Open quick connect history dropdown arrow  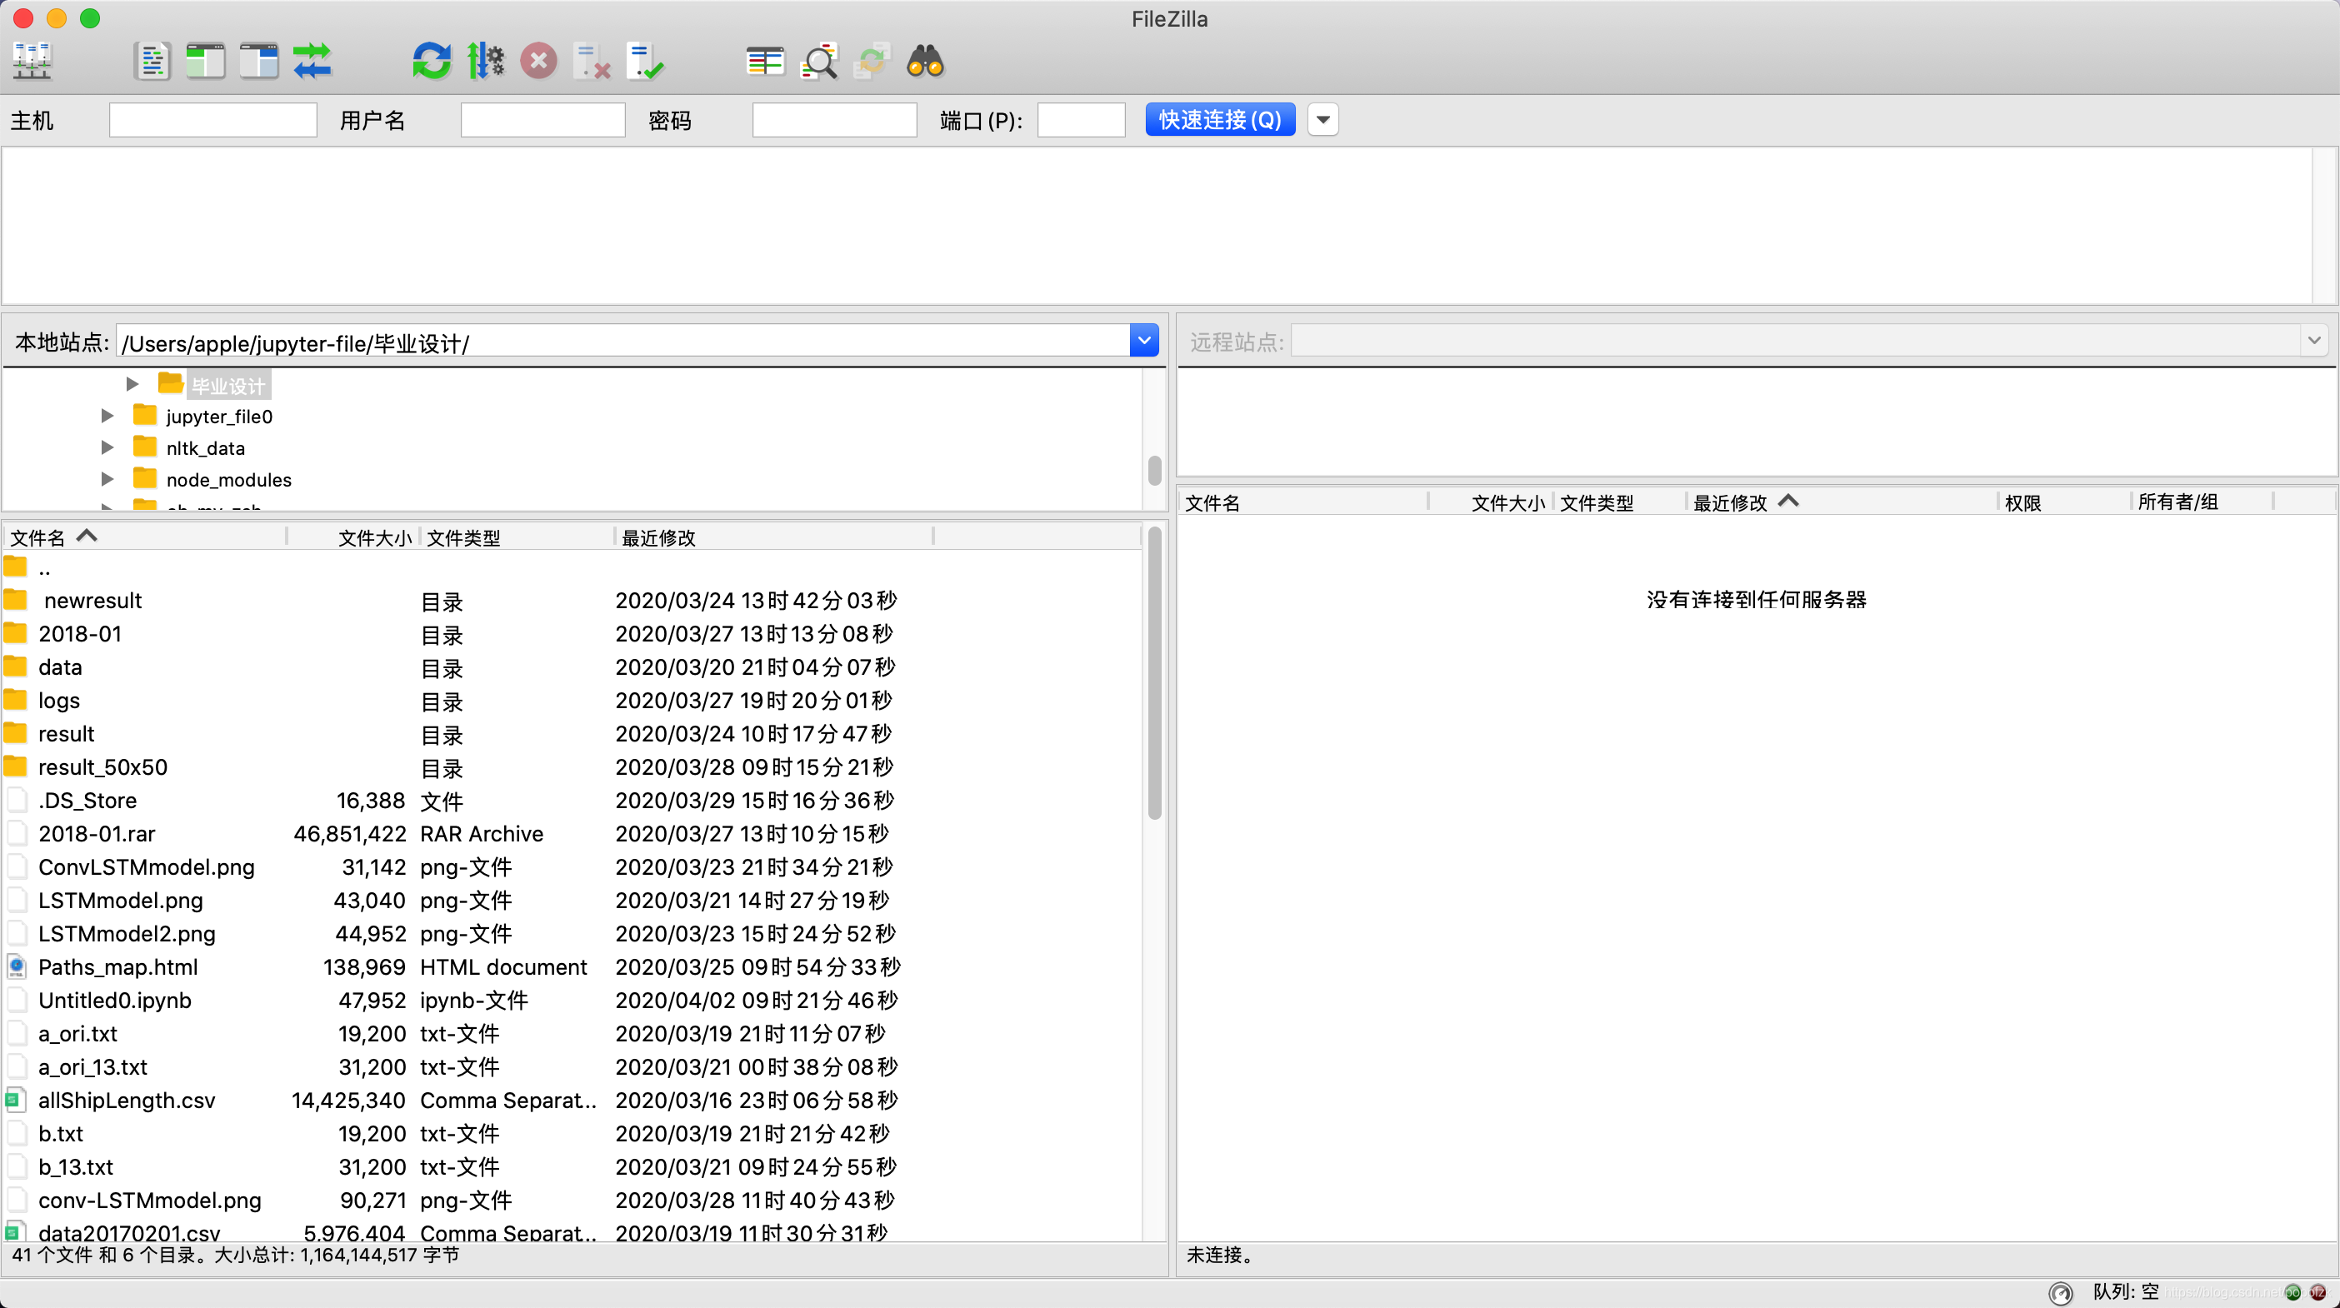click(1322, 120)
